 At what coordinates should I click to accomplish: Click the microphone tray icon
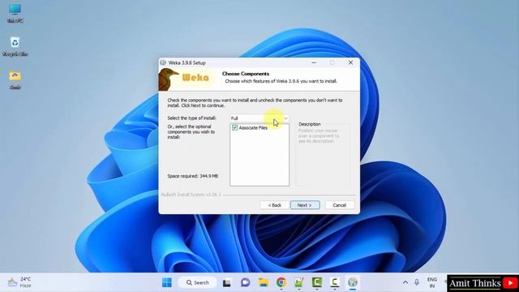pyautogui.click(x=417, y=282)
